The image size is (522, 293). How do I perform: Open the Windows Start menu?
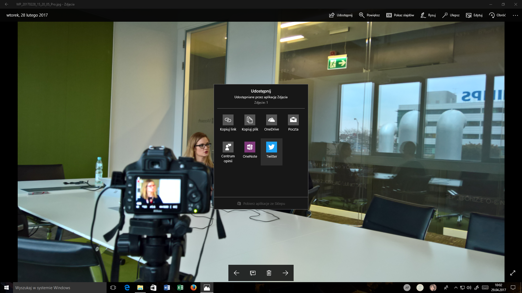(7, 288)
